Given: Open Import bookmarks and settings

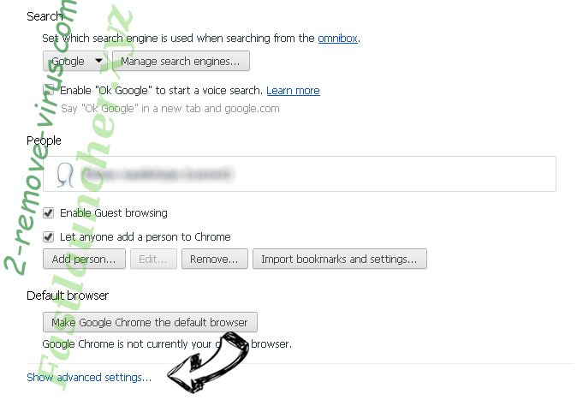Looking at the screenshot, I should tap(340, 259).
